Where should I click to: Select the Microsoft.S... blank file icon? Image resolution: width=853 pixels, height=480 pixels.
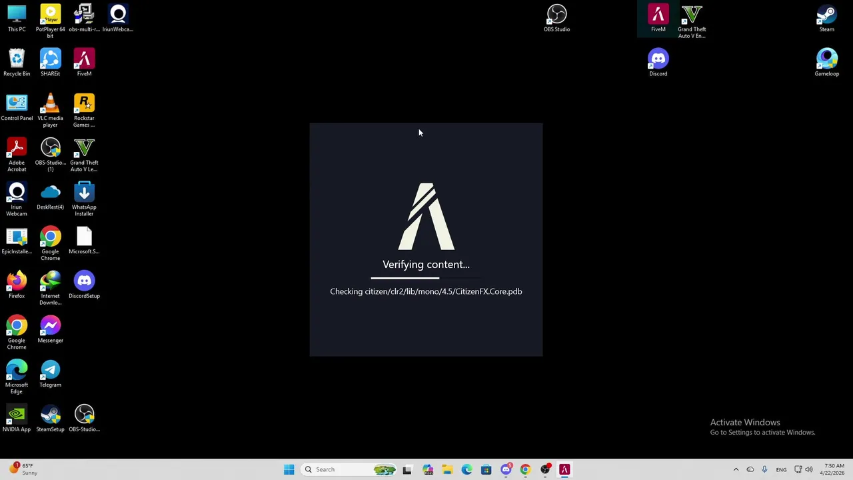[84, 241]
